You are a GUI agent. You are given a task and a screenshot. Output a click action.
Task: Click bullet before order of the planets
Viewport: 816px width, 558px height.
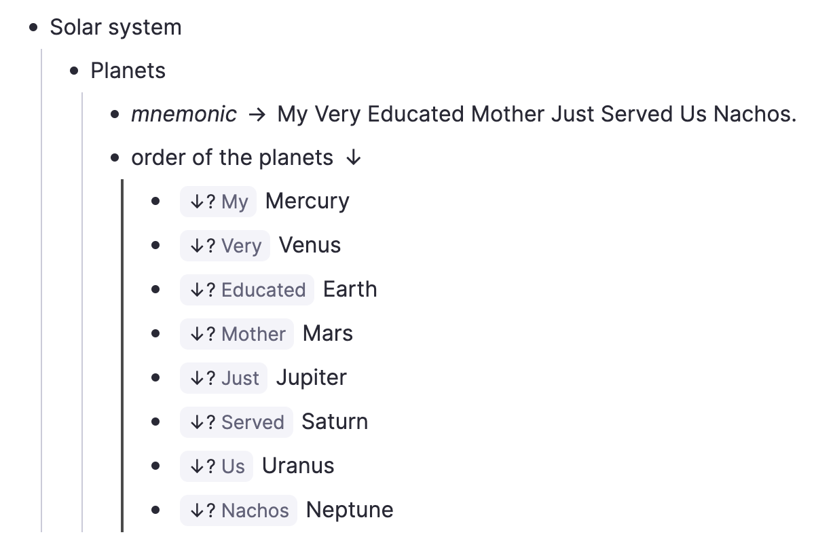(x=115, y=158)
